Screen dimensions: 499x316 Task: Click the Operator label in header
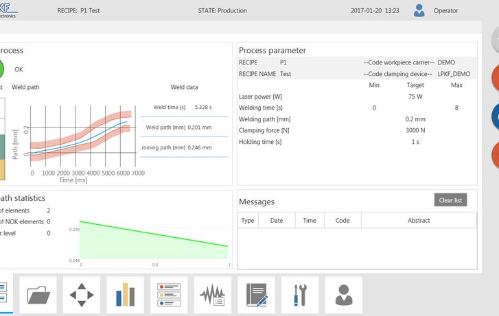click(446, 10)
